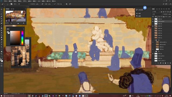This screenshot has height=97, width=172.
Task: Open the 文件 (File) menu
Action: [5, 1]
